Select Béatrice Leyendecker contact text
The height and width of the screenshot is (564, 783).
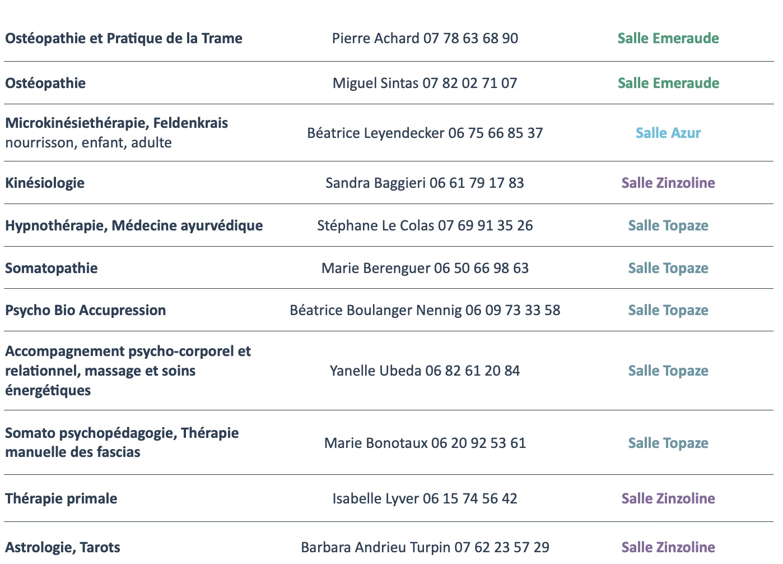pyautogui.click(x=425, y=133)
